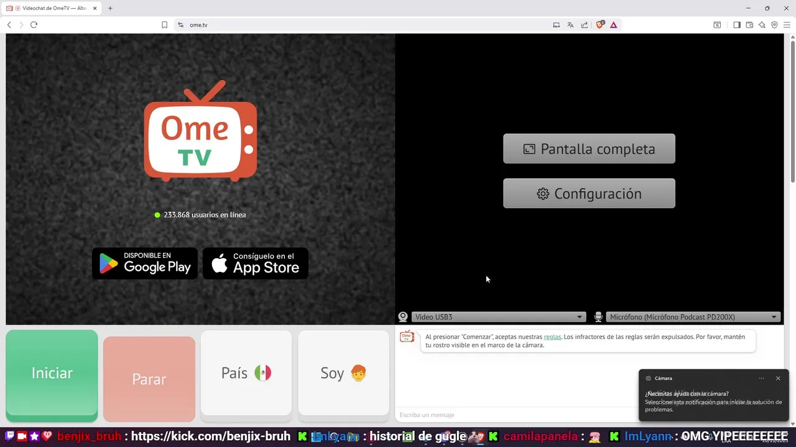Click the camilapanela username in ticker
Image resolution: width=796 pixels, height=447 pixels.
541,436
